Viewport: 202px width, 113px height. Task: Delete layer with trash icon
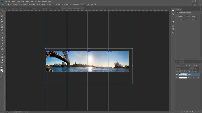(x=199, y=112)
